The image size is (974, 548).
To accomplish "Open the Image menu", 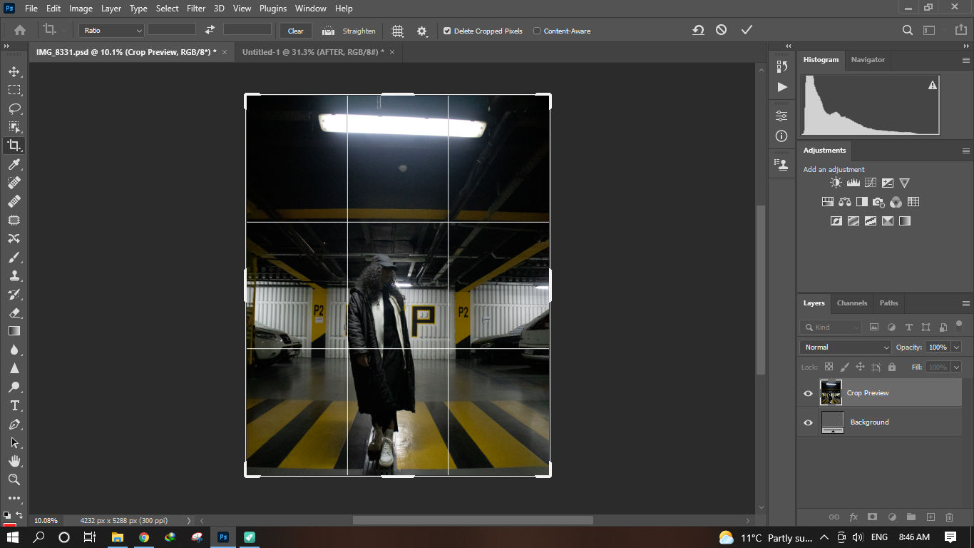I will point(81,9).
